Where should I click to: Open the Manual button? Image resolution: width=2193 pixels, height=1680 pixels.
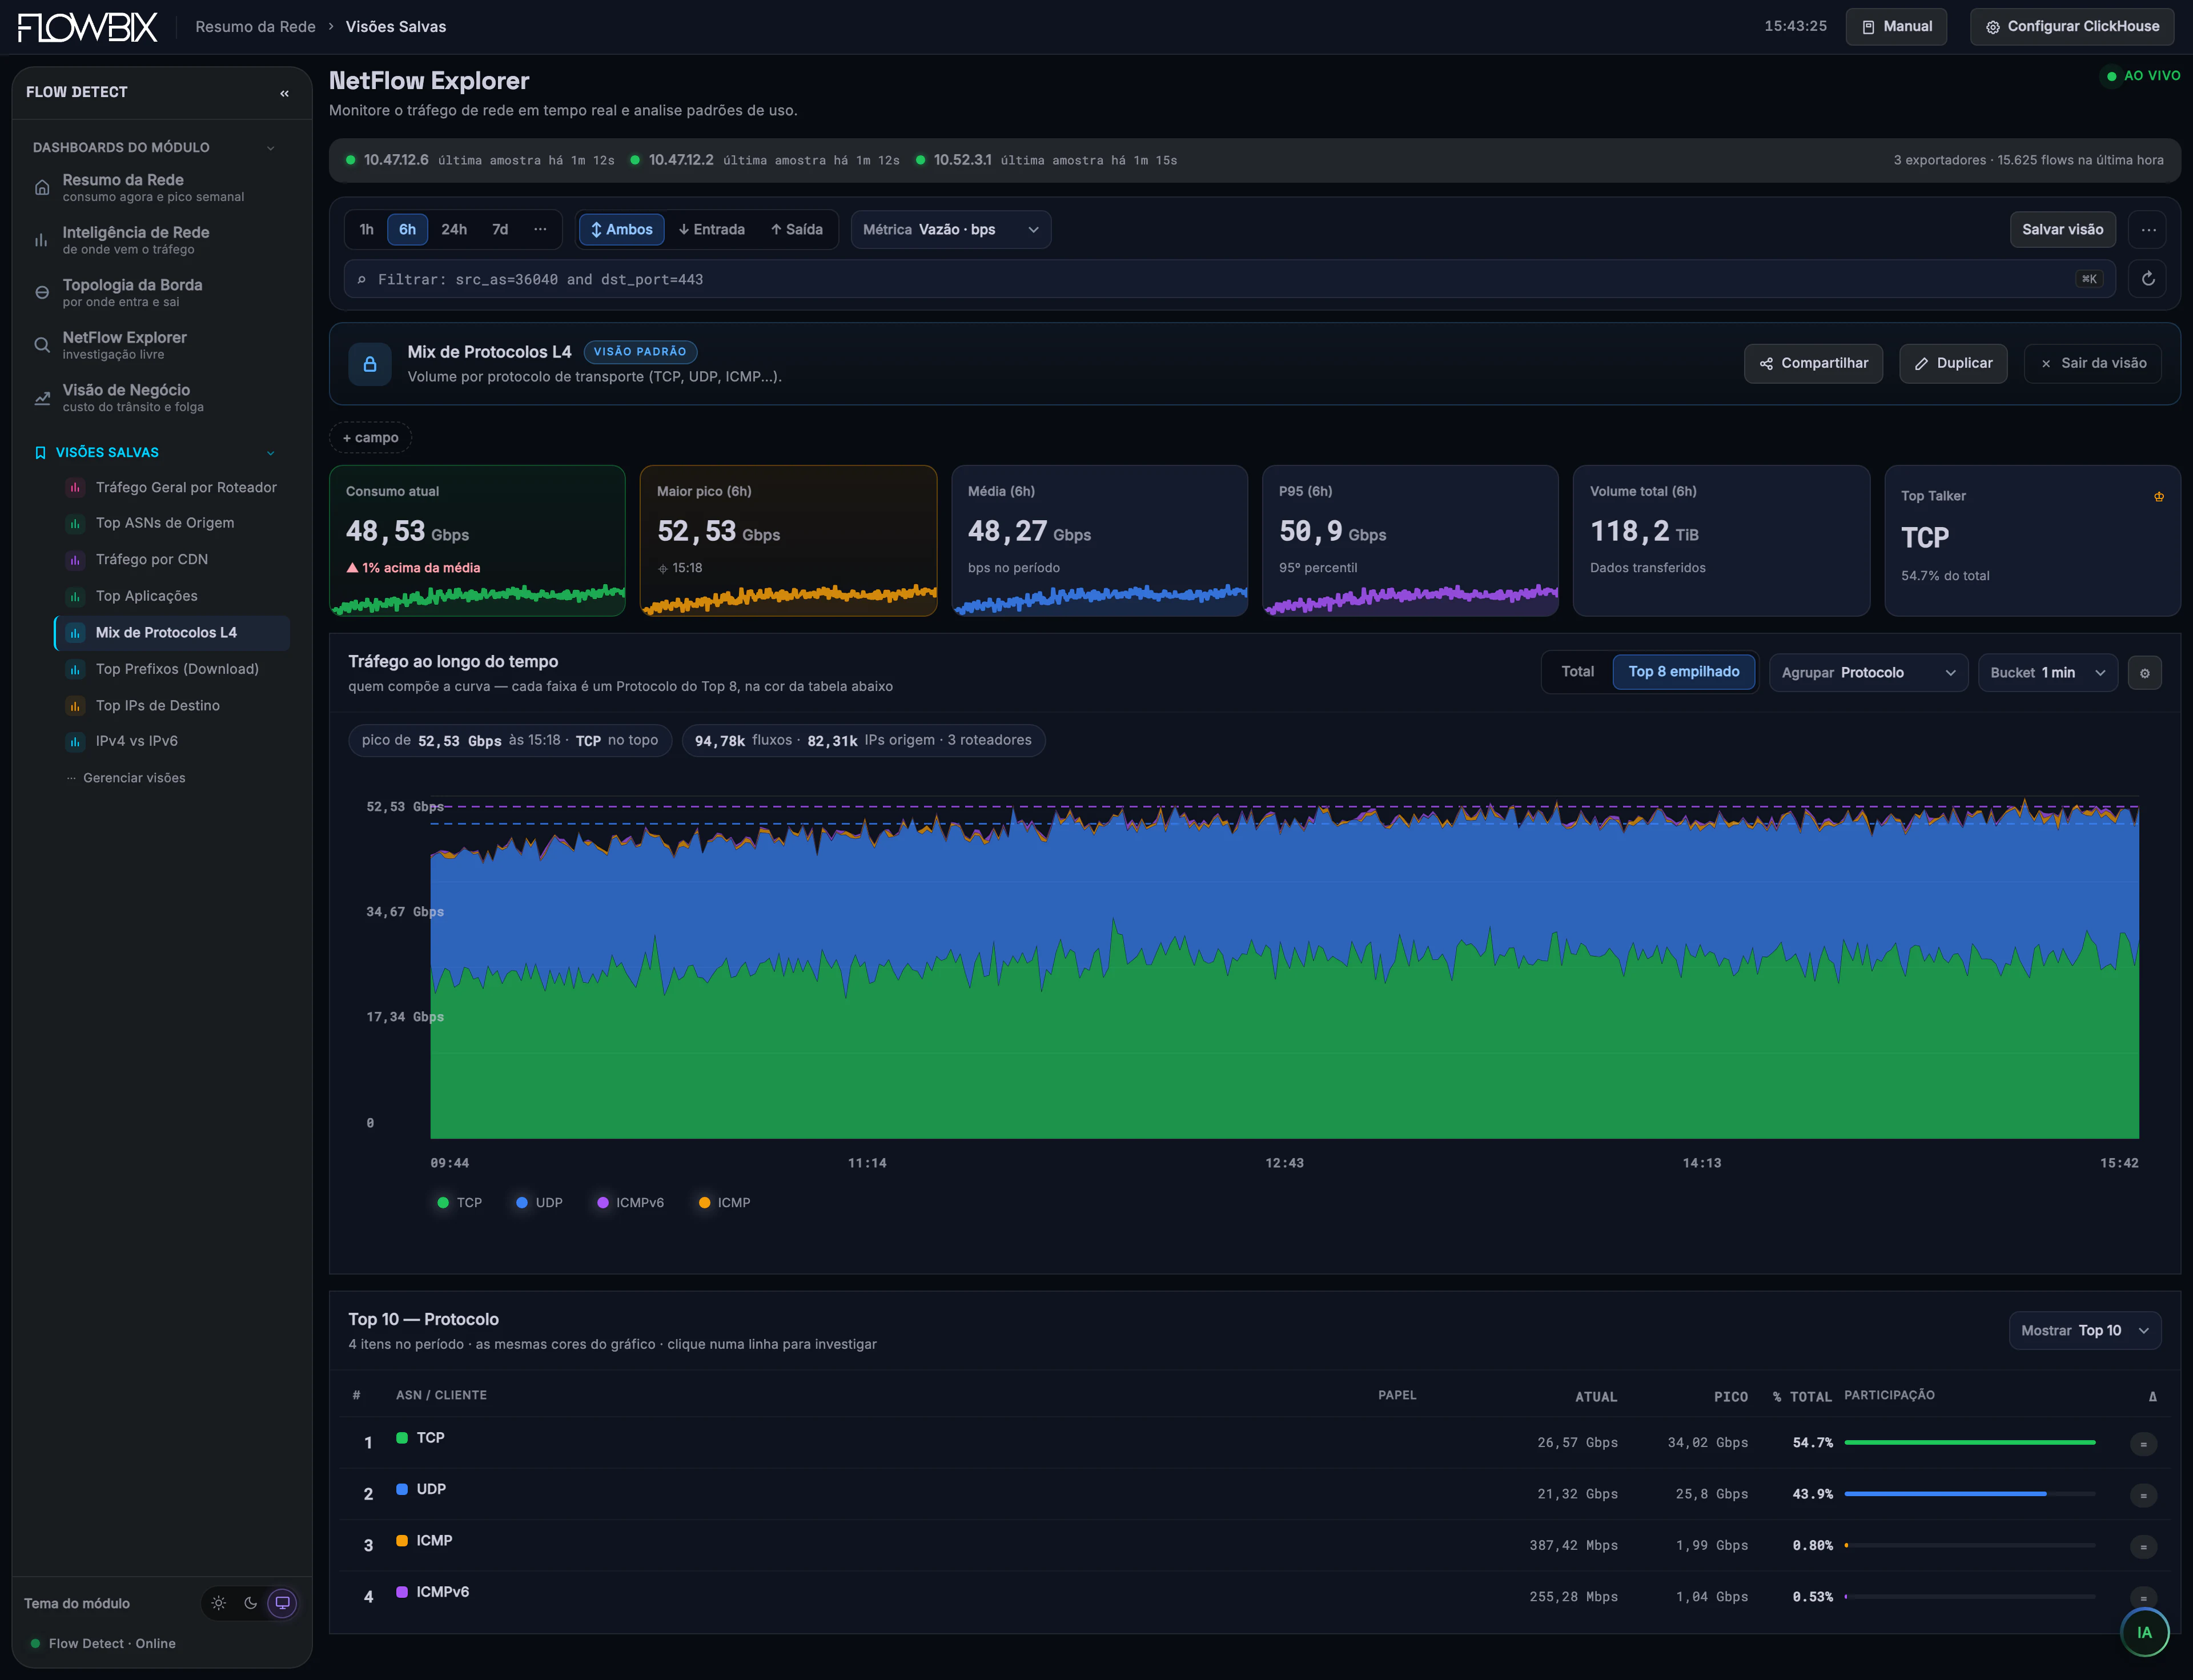click(x=1896, y=27)
